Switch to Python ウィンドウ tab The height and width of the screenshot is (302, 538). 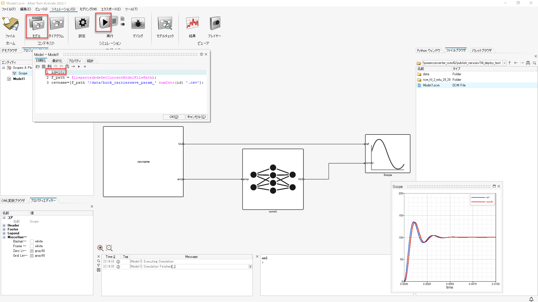click(429, 51)
